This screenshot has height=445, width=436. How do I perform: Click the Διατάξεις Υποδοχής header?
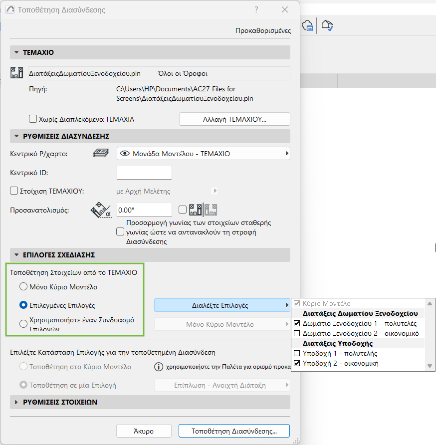338,343
